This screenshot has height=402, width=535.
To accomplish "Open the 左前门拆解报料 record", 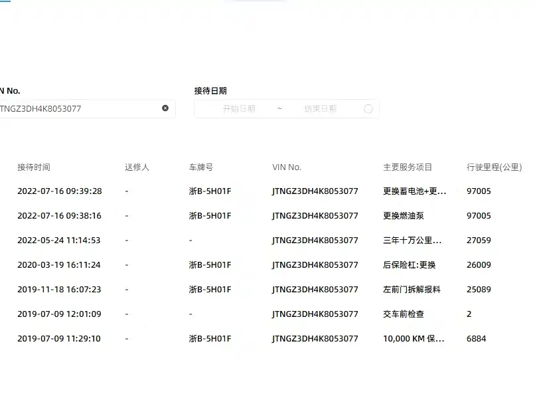I will pyautogui.click(x=412, y=290).
